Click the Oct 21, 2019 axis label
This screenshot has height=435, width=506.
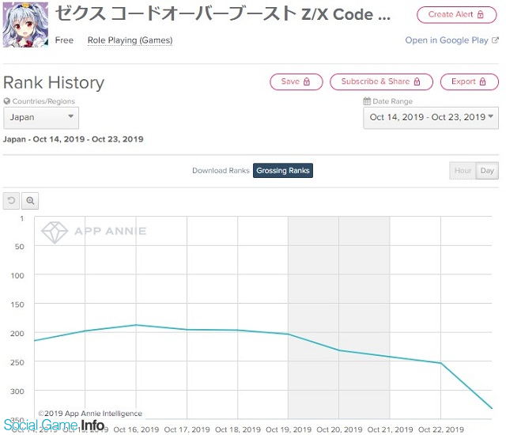tap(390, 429)
